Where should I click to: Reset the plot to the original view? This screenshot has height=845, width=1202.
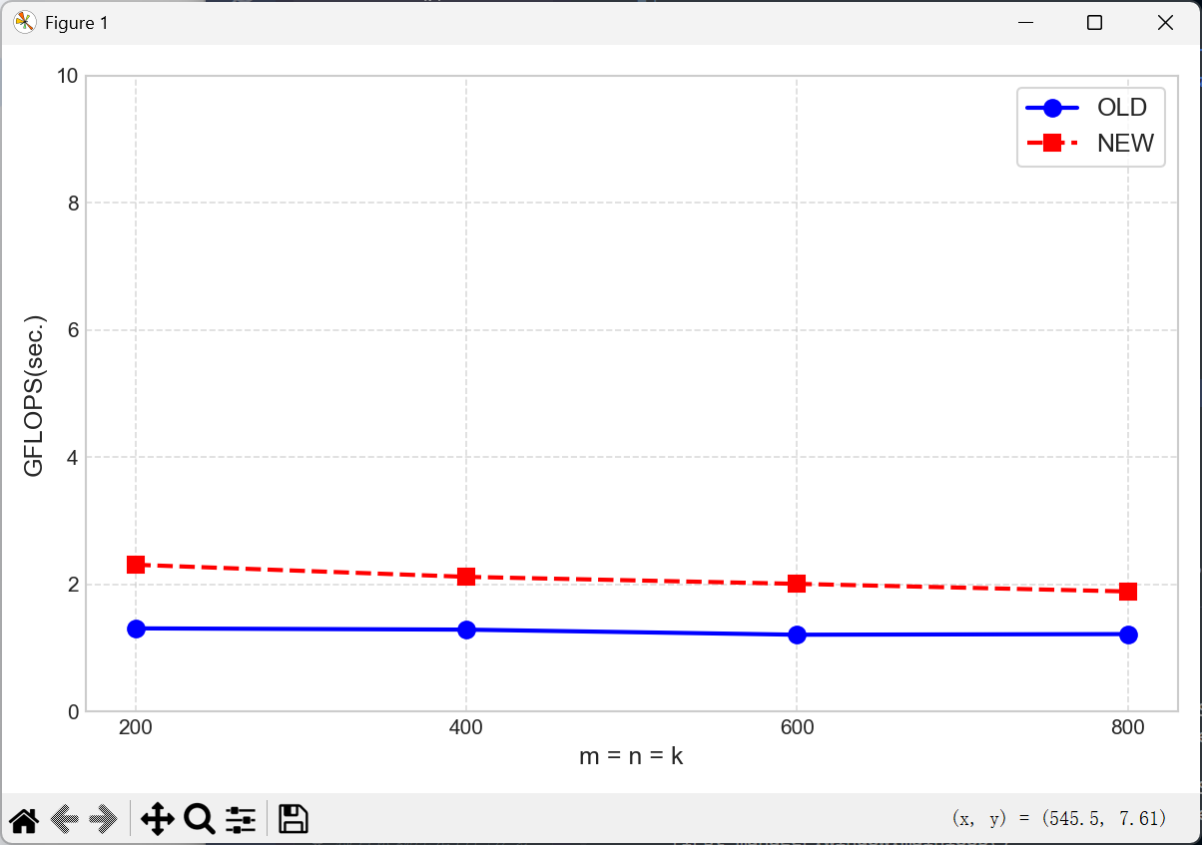24,820
